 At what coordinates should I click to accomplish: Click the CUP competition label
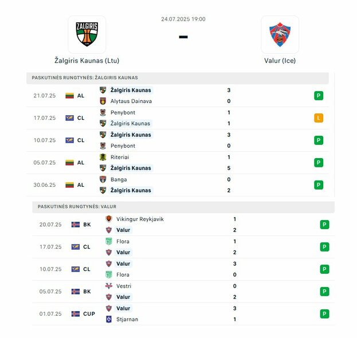coord(89,313)
